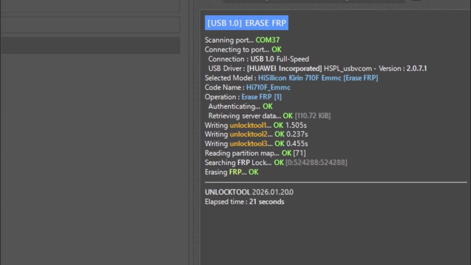Select the "unlocktool2" entry

248,134
